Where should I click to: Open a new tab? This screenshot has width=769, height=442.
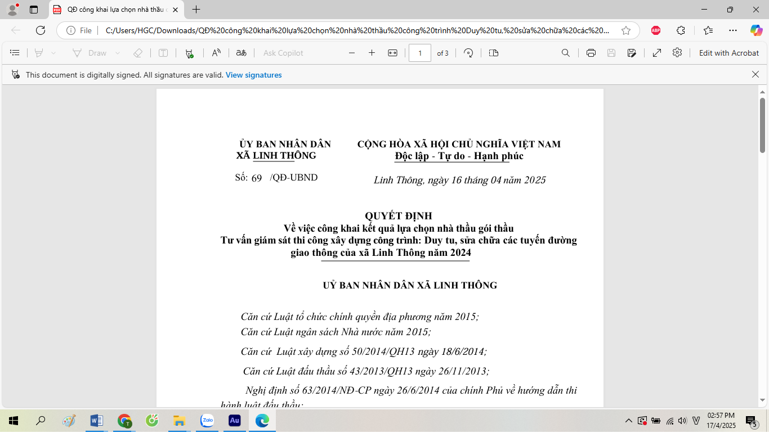(196, 10)
